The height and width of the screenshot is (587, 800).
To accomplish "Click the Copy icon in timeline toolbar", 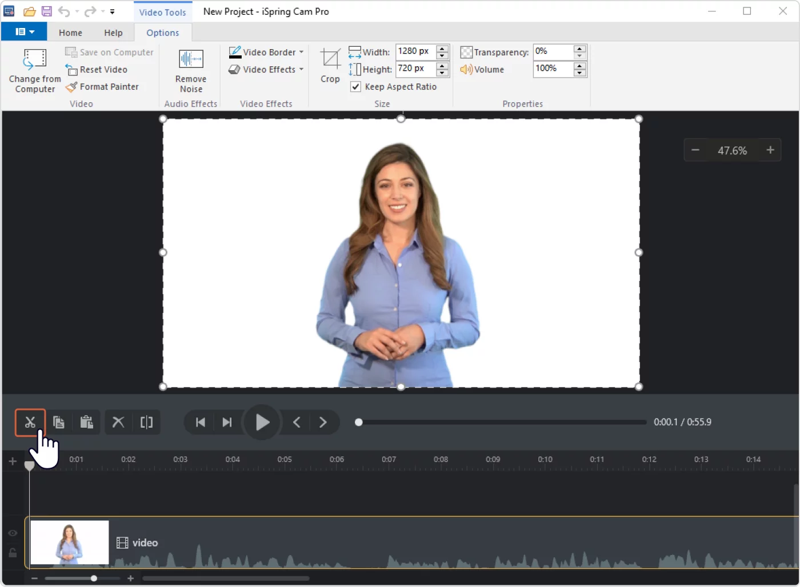I will coord(58,423).
